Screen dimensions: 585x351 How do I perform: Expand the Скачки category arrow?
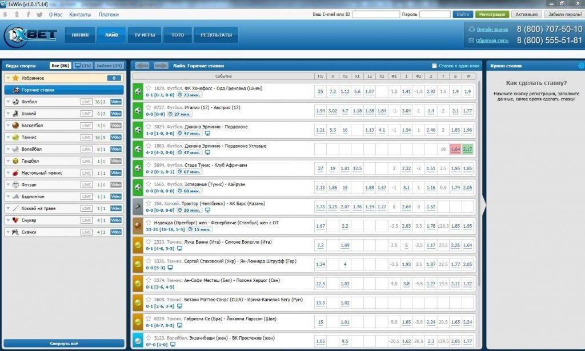coord(8,232)
